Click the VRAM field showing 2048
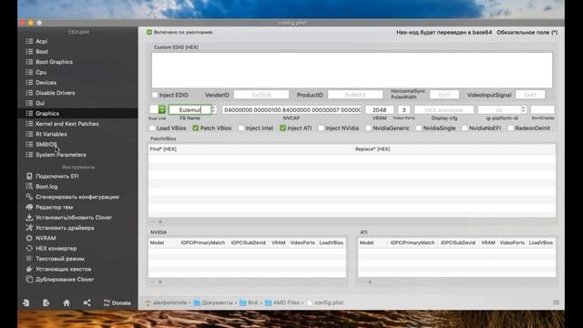 pyautogui.click(x=379, y=109)
